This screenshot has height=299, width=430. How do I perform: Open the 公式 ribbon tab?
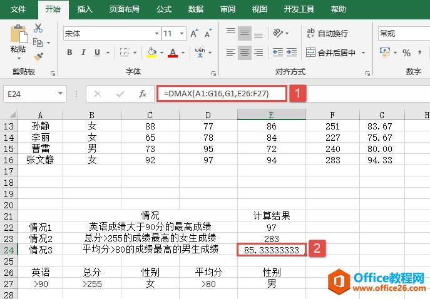coord(164,9)
